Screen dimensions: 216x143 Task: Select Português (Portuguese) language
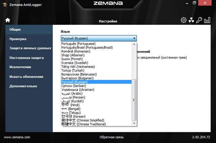point(96,44)
